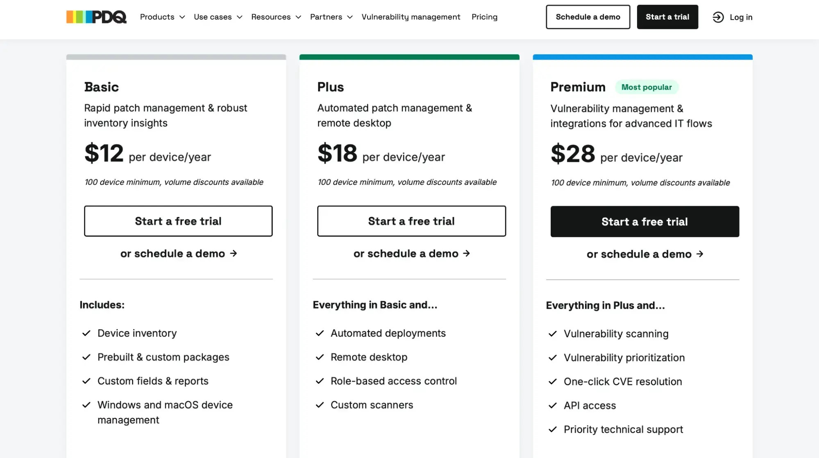The width and height of the screenshot is (819, 458).
Task: Click the checkmark beside API access
Action: pos(553,405)
